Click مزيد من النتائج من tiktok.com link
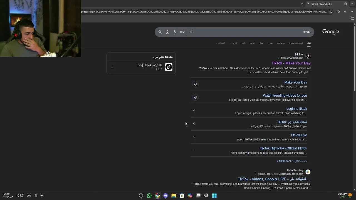This screenshot has height=200, width=356. pyautogui.click(x=292, y=161)
